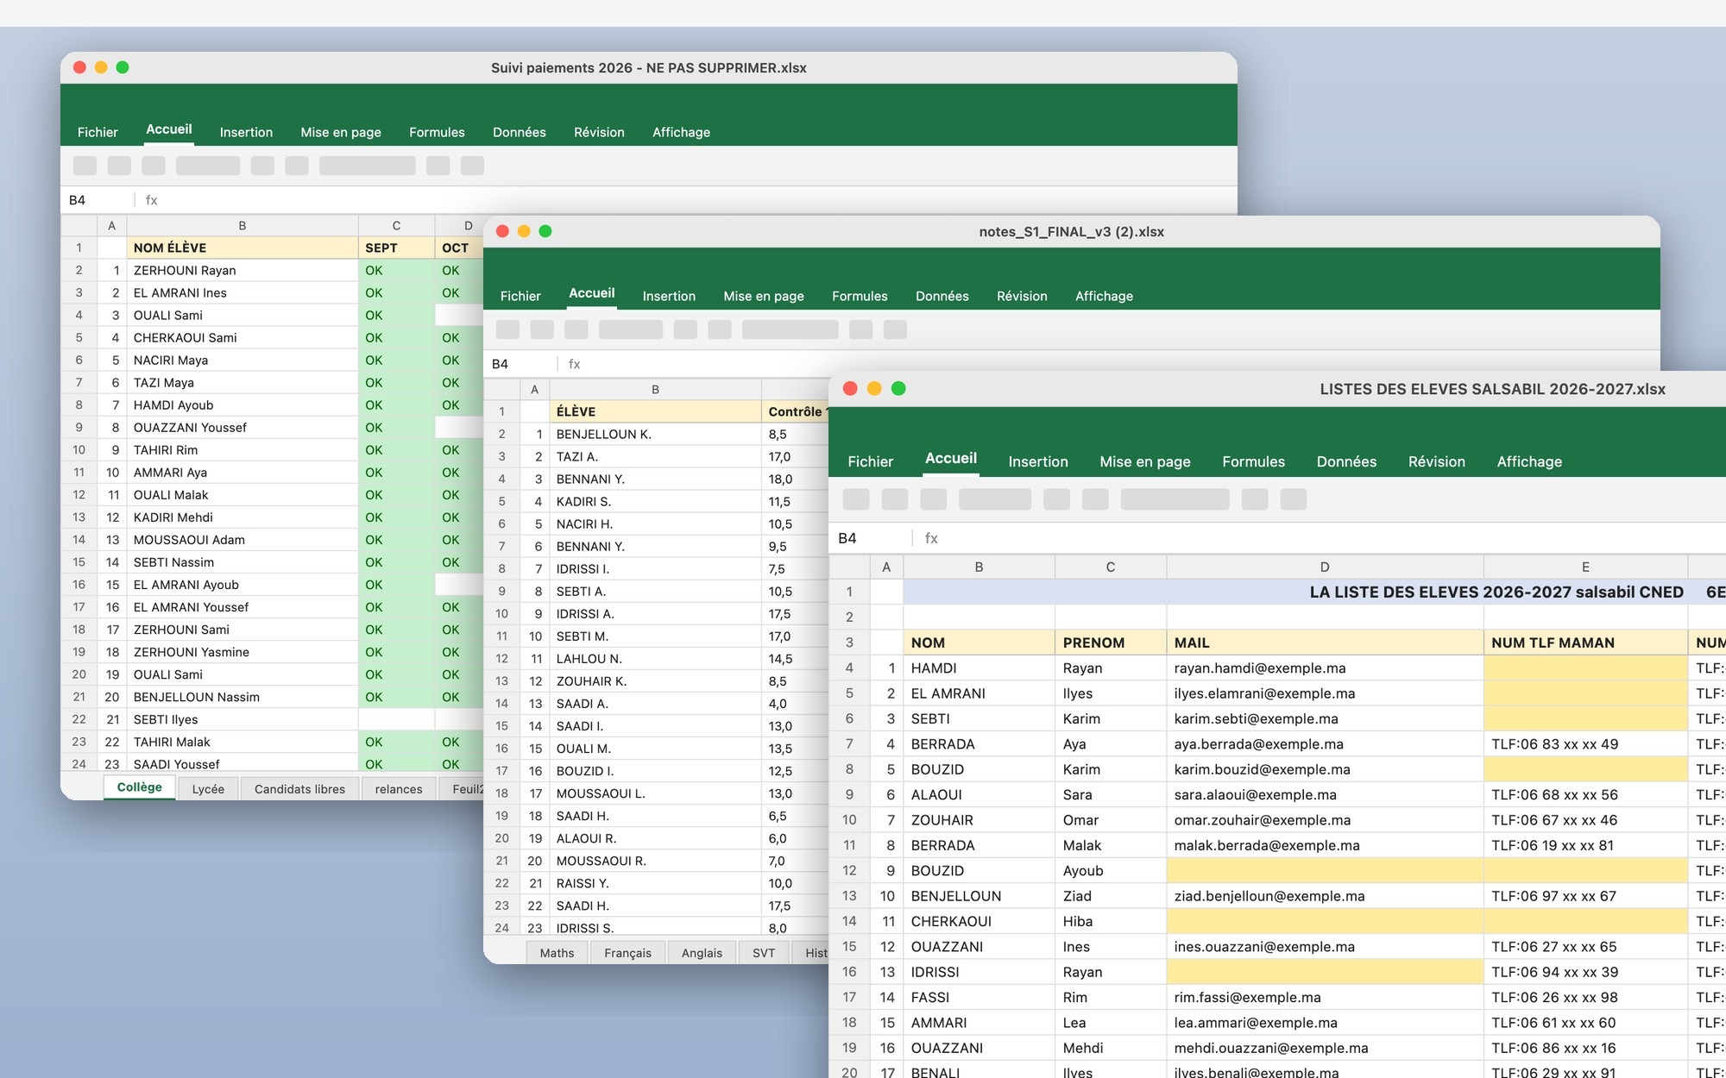The image size is (1726, 1078).
Task: Select cell TLF:06 83 xx xx 49
Action: click(1585, 744)
